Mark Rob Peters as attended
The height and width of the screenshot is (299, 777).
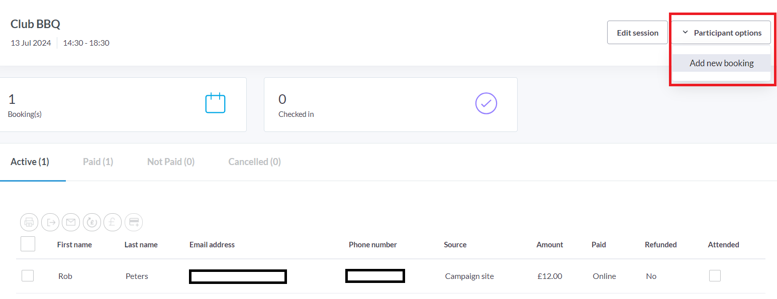[x=715, y=275]
